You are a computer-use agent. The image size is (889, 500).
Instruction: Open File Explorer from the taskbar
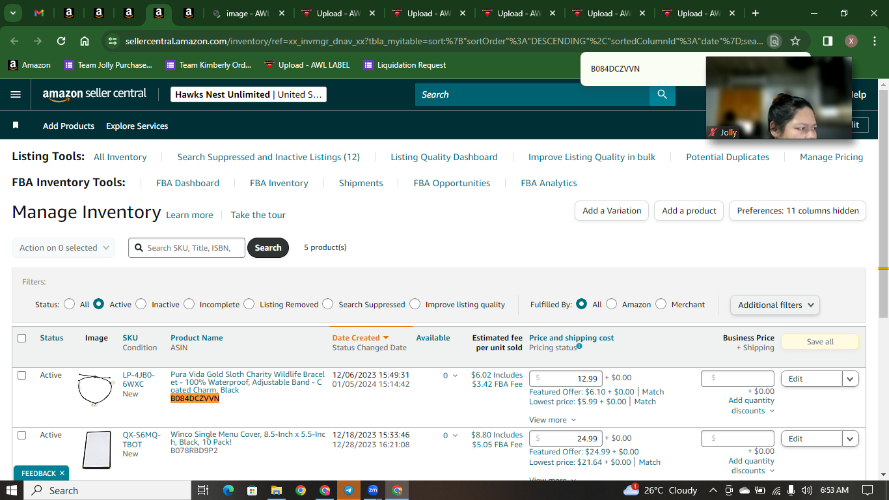coord(276,490)
